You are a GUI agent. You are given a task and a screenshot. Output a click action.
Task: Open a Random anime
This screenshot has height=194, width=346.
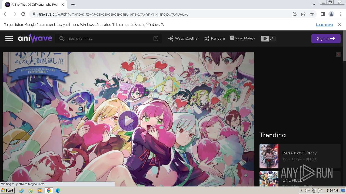click(x=214, y=39)
